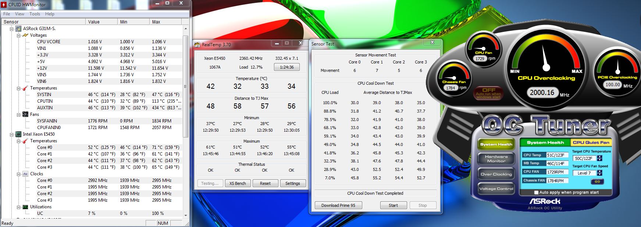Open the Tools menu in HWMonitor
The width and height of the screenshot is (641, 227).
point(35,14)
